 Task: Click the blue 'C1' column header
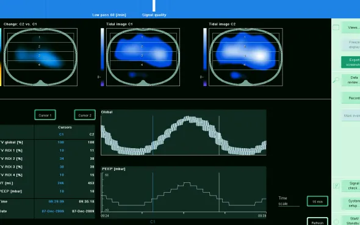[x=61, y=134]
